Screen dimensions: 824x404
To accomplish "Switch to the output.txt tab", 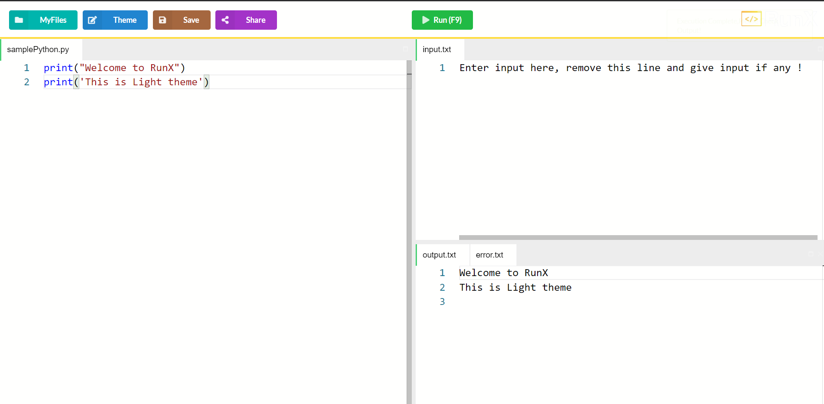I will [443, 255].
